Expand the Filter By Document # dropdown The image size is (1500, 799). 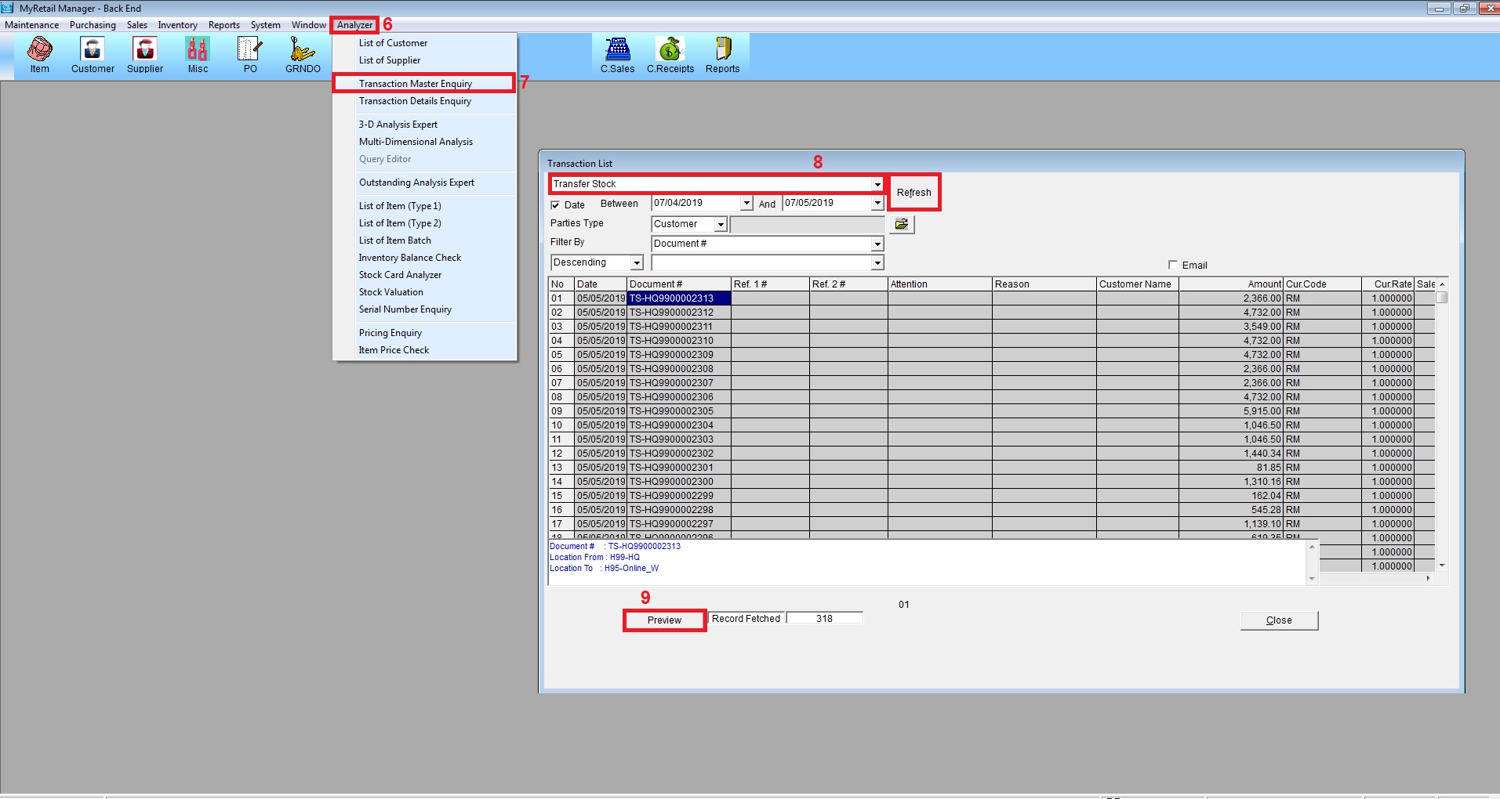point(877,244)
